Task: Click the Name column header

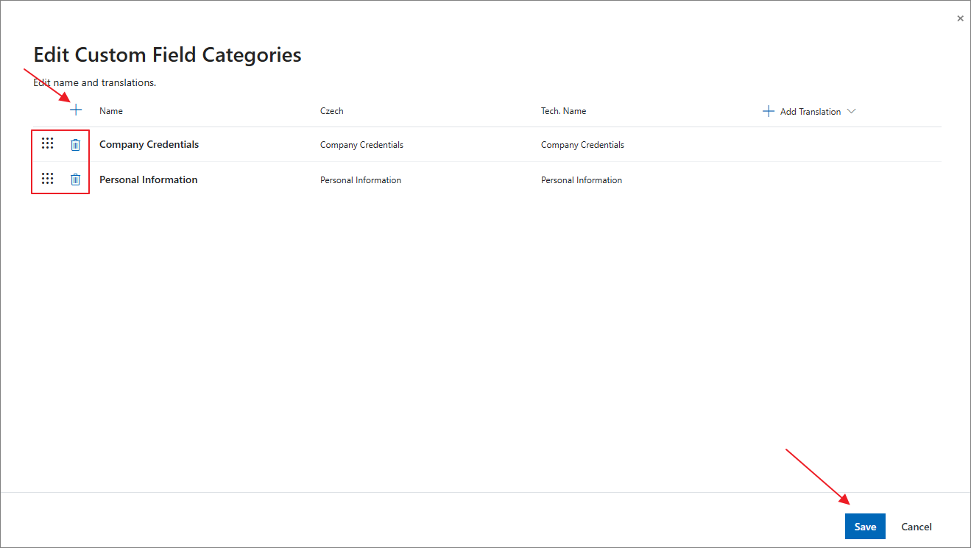Action: [x=111, y=111]
